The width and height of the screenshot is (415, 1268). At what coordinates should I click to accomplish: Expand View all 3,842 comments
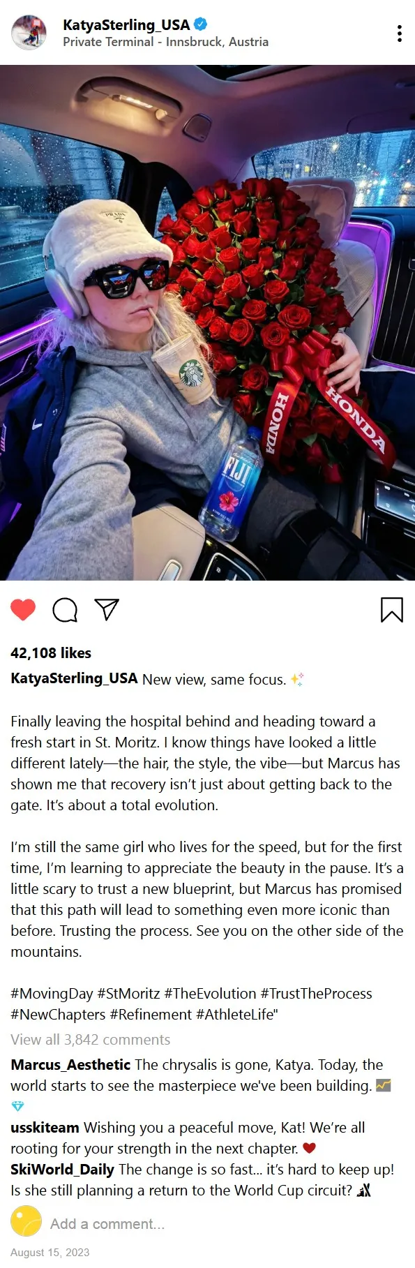[91, 1040]
